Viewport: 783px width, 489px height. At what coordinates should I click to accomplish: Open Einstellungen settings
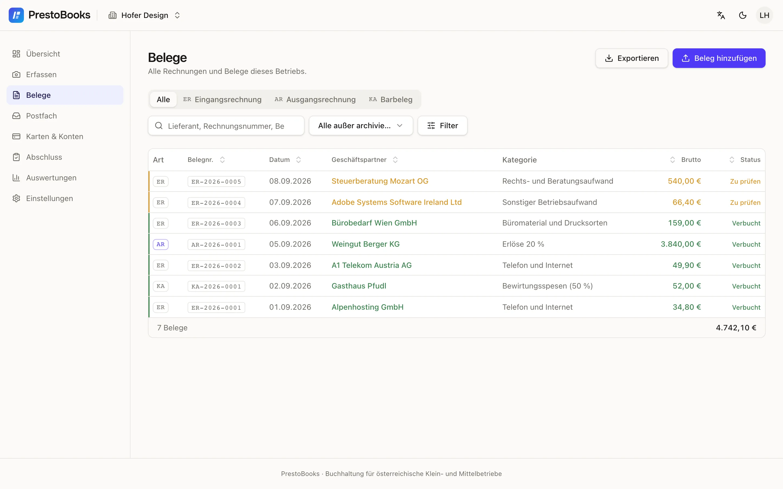[65, 198]
